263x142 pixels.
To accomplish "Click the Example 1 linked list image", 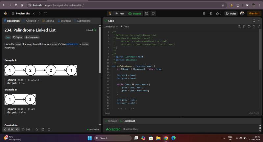I will tap(40, 70).
